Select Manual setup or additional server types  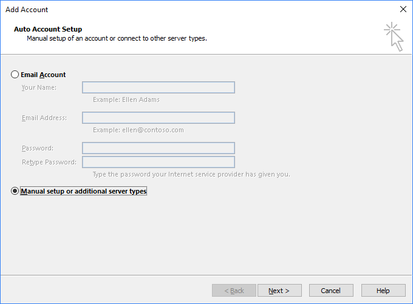15,191
